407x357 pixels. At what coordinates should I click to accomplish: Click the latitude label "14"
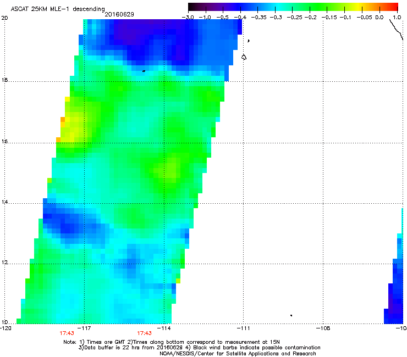coord(4,202)
